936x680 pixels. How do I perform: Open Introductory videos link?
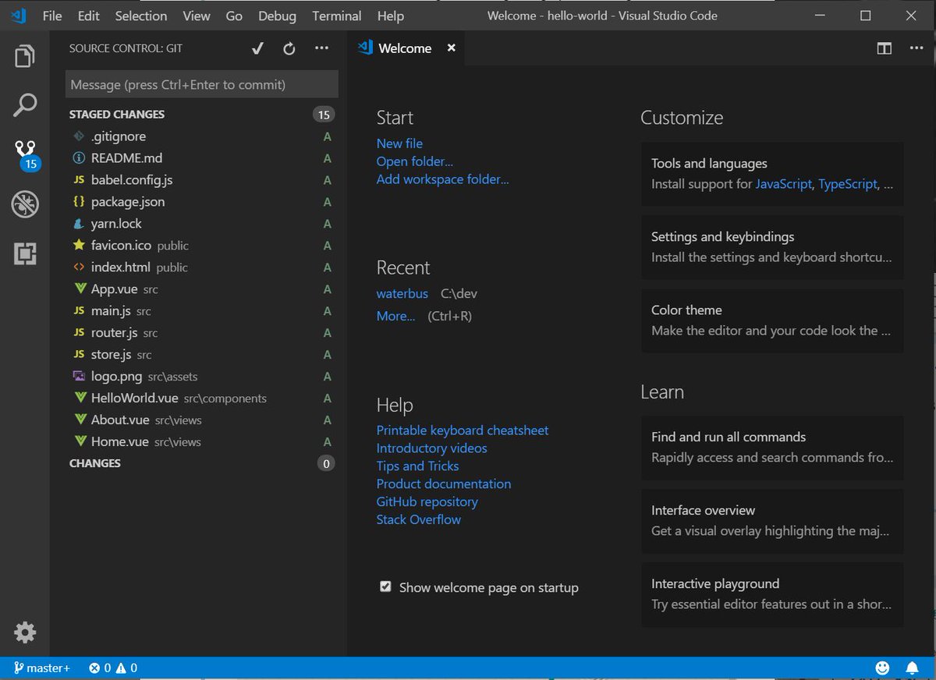[432, 448]
